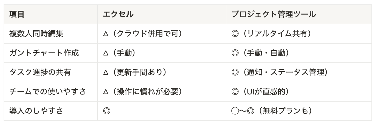
Task: Select the △(手動) cell
Action: tap(162, 53)
